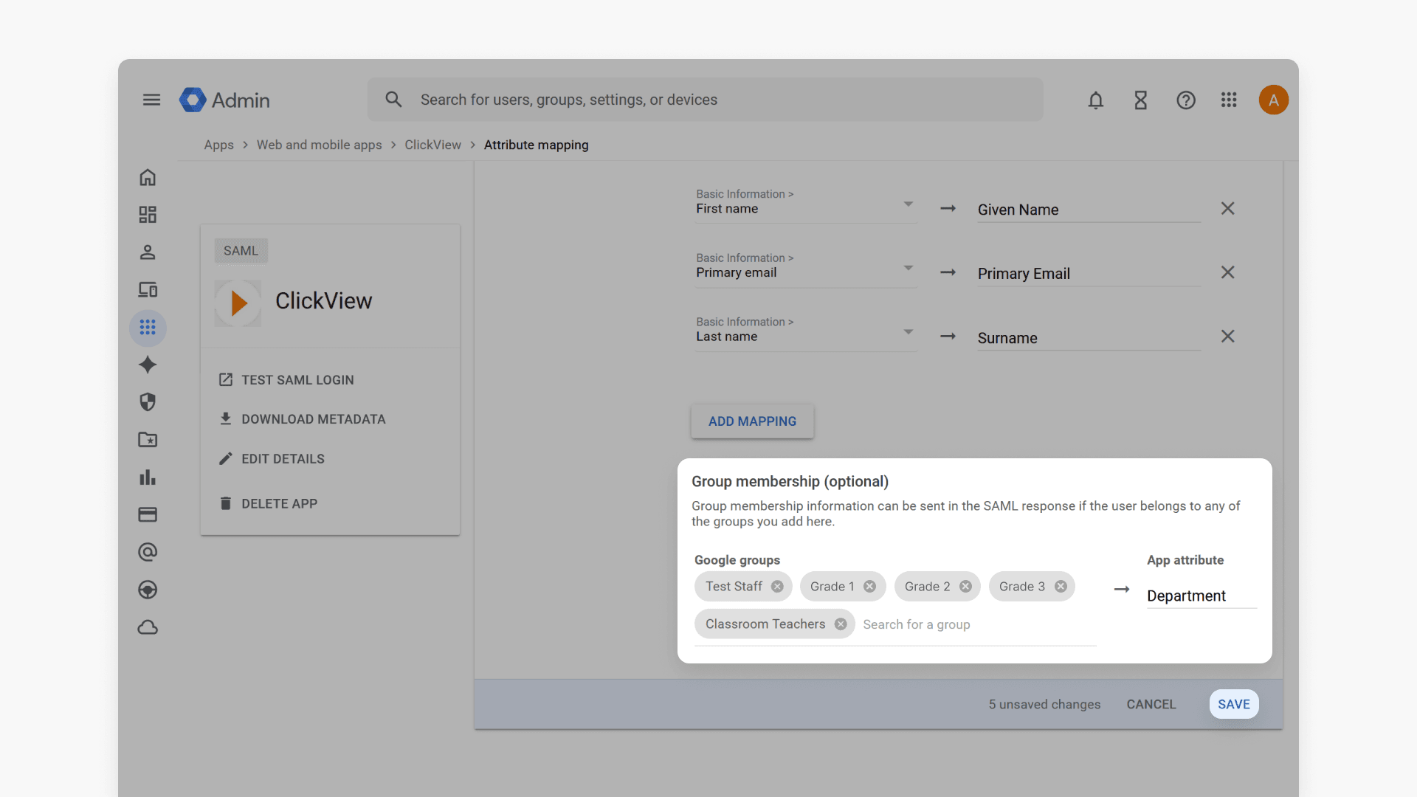Click the Group membership (optional) heading
The image size is (1417, 797).
tap(790, 482)
